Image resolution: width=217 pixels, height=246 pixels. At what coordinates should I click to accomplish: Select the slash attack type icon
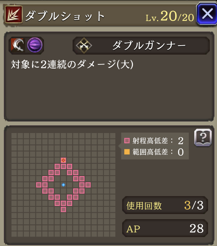18,45
